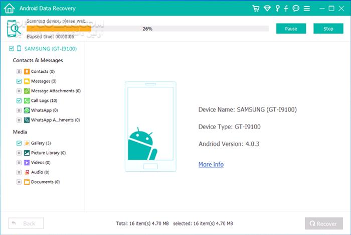351x235 pixels.
Task: Toggle the Call Logs checkbox
Action: click(19, 101)
